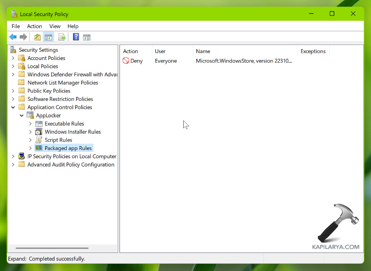The width and height of the screenshot is (371, 271).
Task: Open Help via the question mark icon
Action: (x=76, y=37)
